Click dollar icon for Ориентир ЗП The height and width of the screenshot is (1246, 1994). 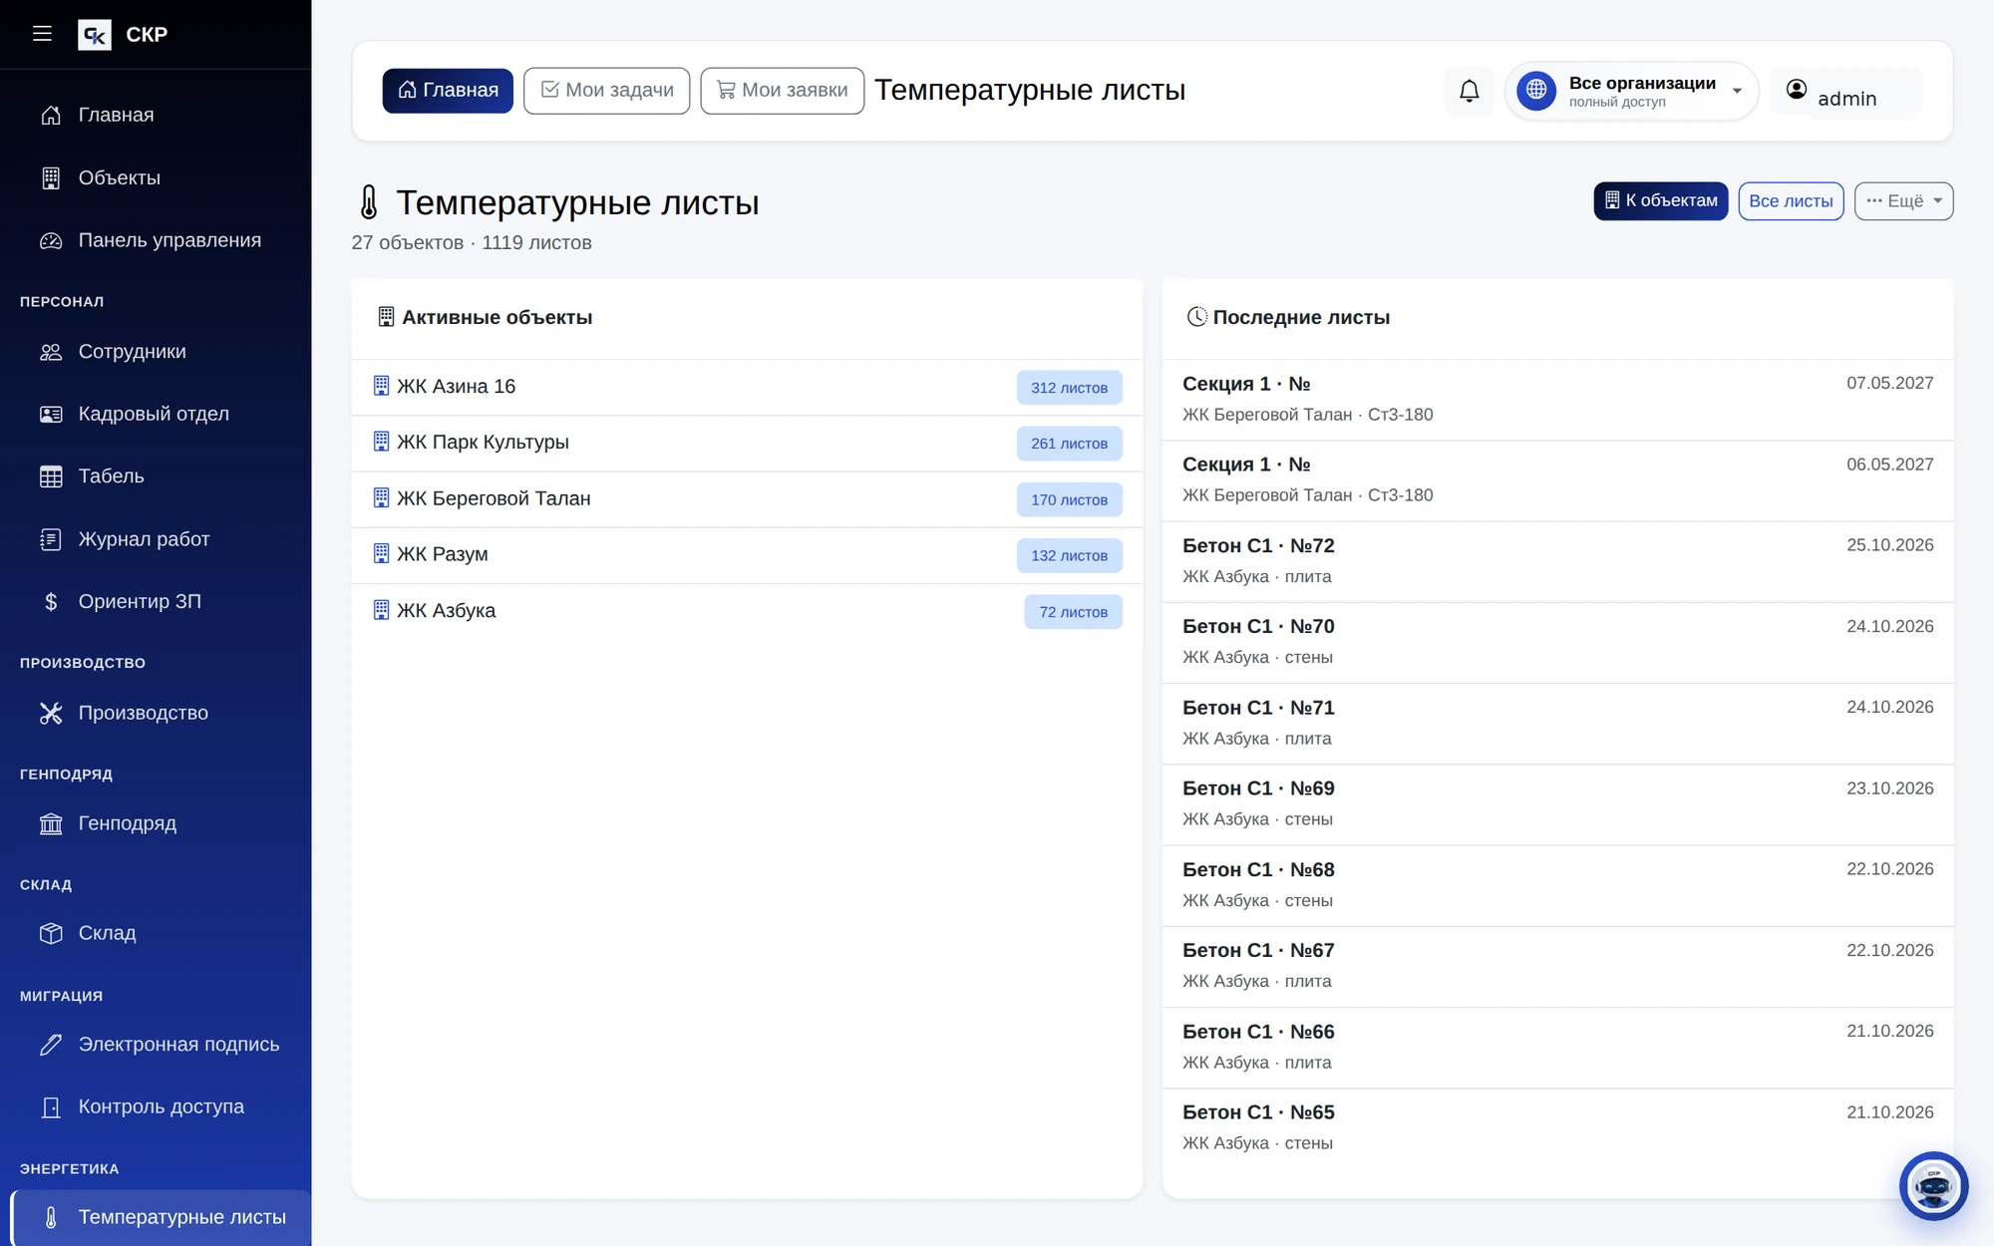(51, 602)
